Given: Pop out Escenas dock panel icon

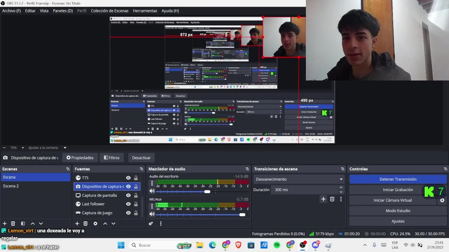Looking at the screenshot, I should pyautogui.click(x=68, y=169).
